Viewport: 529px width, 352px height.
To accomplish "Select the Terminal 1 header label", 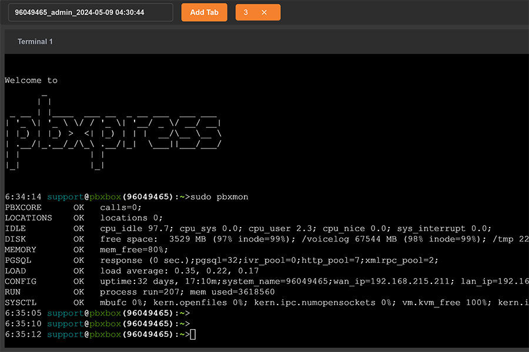I will (35, 42).
